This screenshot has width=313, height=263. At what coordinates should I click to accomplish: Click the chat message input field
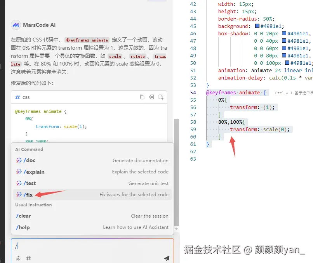tap(92, 246)
